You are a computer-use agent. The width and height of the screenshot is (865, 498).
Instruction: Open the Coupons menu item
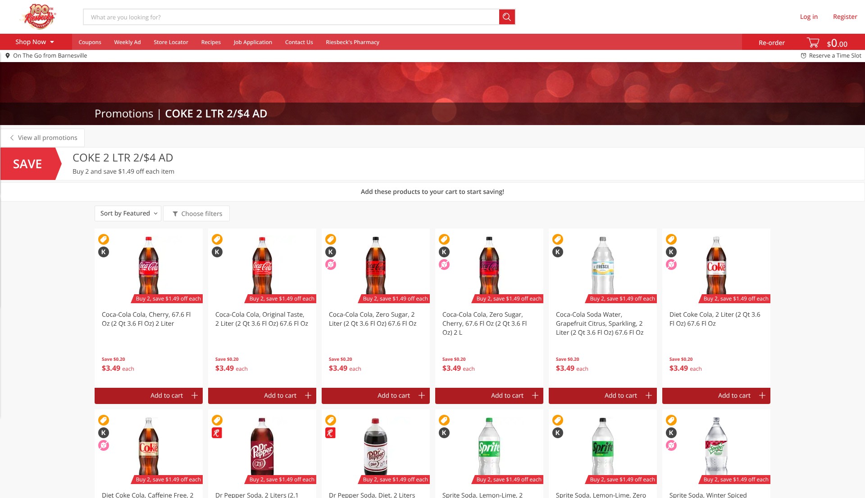point(90,42)
